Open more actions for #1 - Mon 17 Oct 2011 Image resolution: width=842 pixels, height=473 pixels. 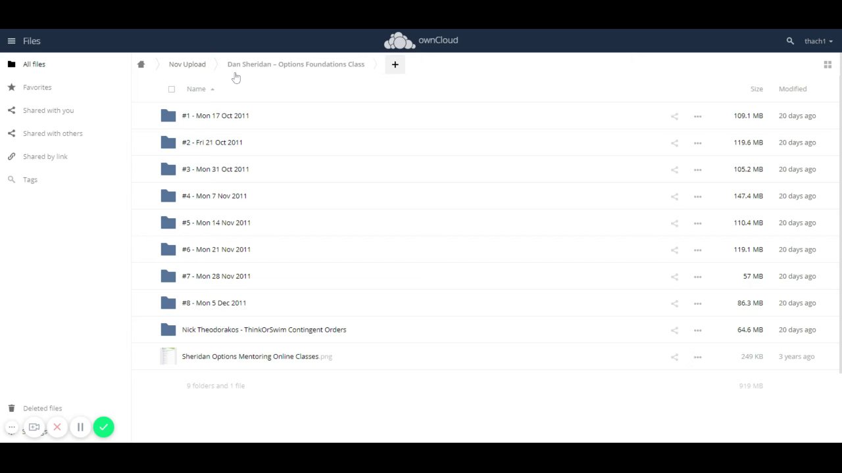coord(697,116)
